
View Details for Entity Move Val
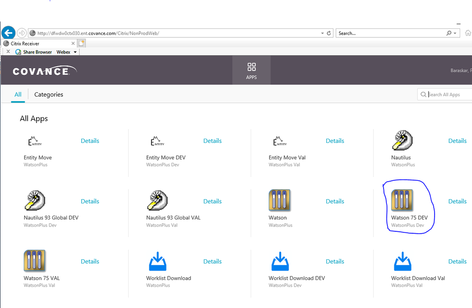(335, 141)
